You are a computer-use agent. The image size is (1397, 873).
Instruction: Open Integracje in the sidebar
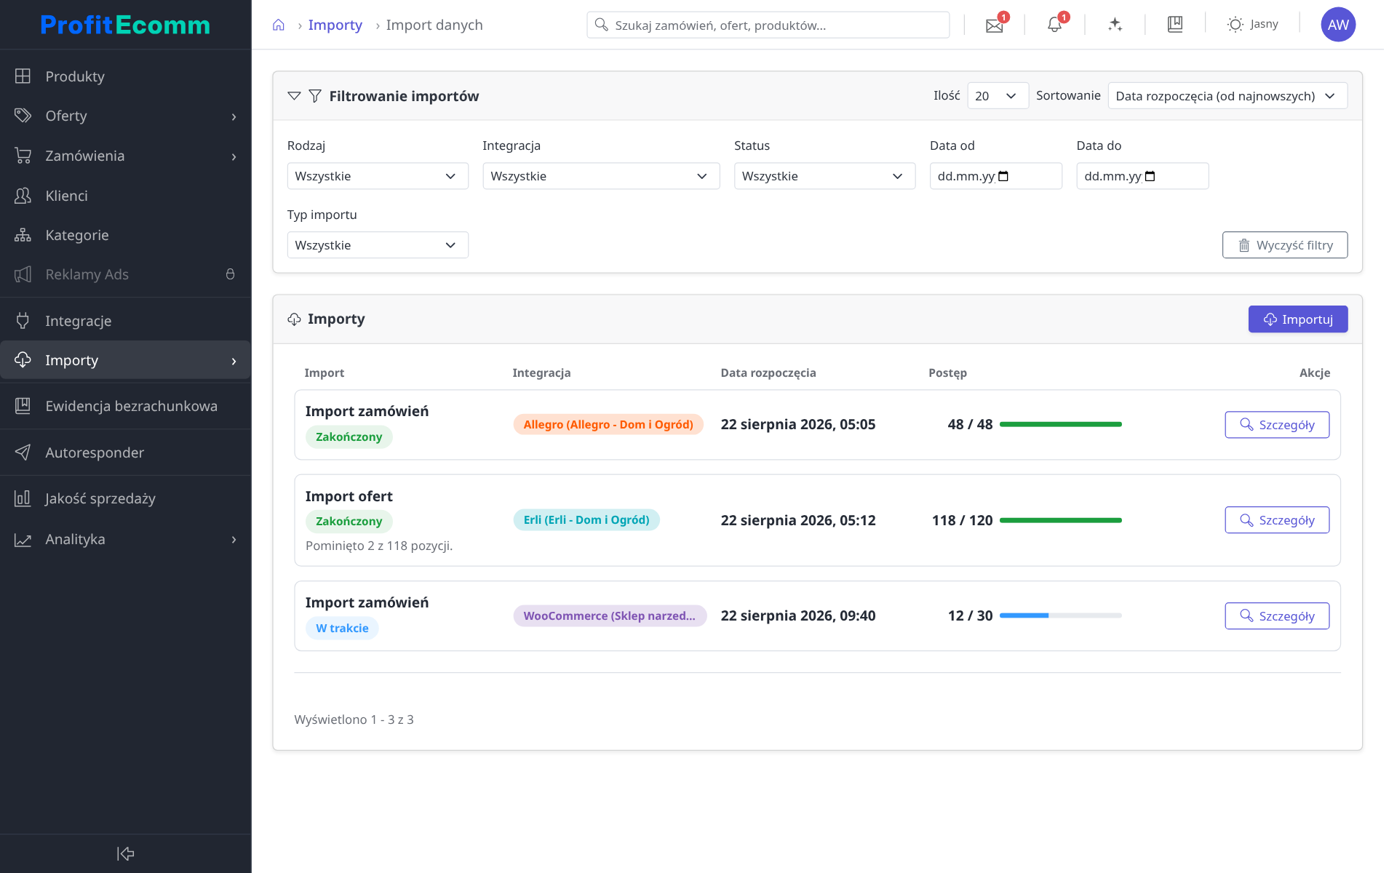(x=125, y=321)
